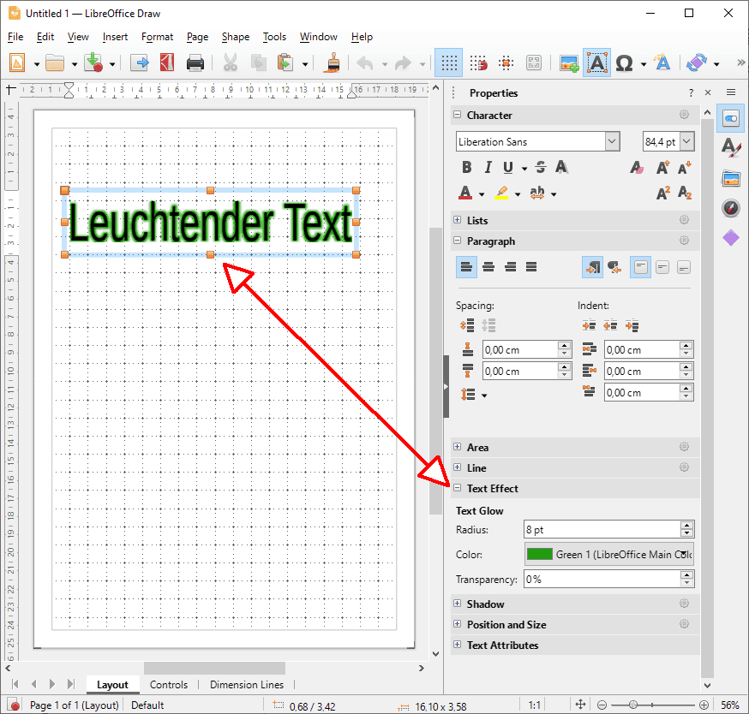Toggle Snap to Grid icon
Screen dimensions: 749x714
478,62
